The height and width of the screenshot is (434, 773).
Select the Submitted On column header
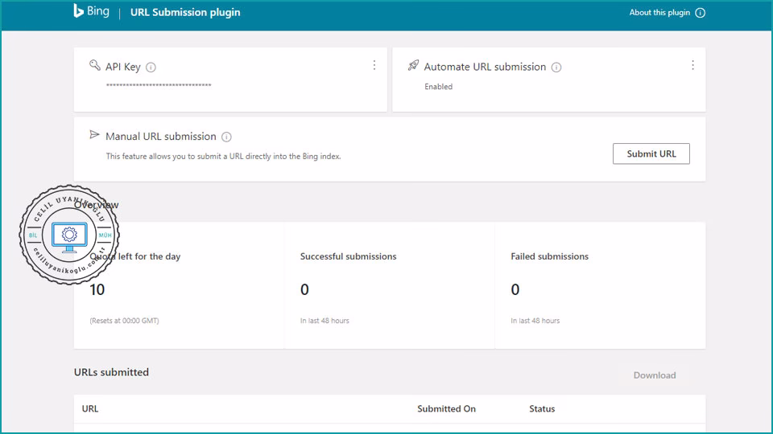point(446,409)
